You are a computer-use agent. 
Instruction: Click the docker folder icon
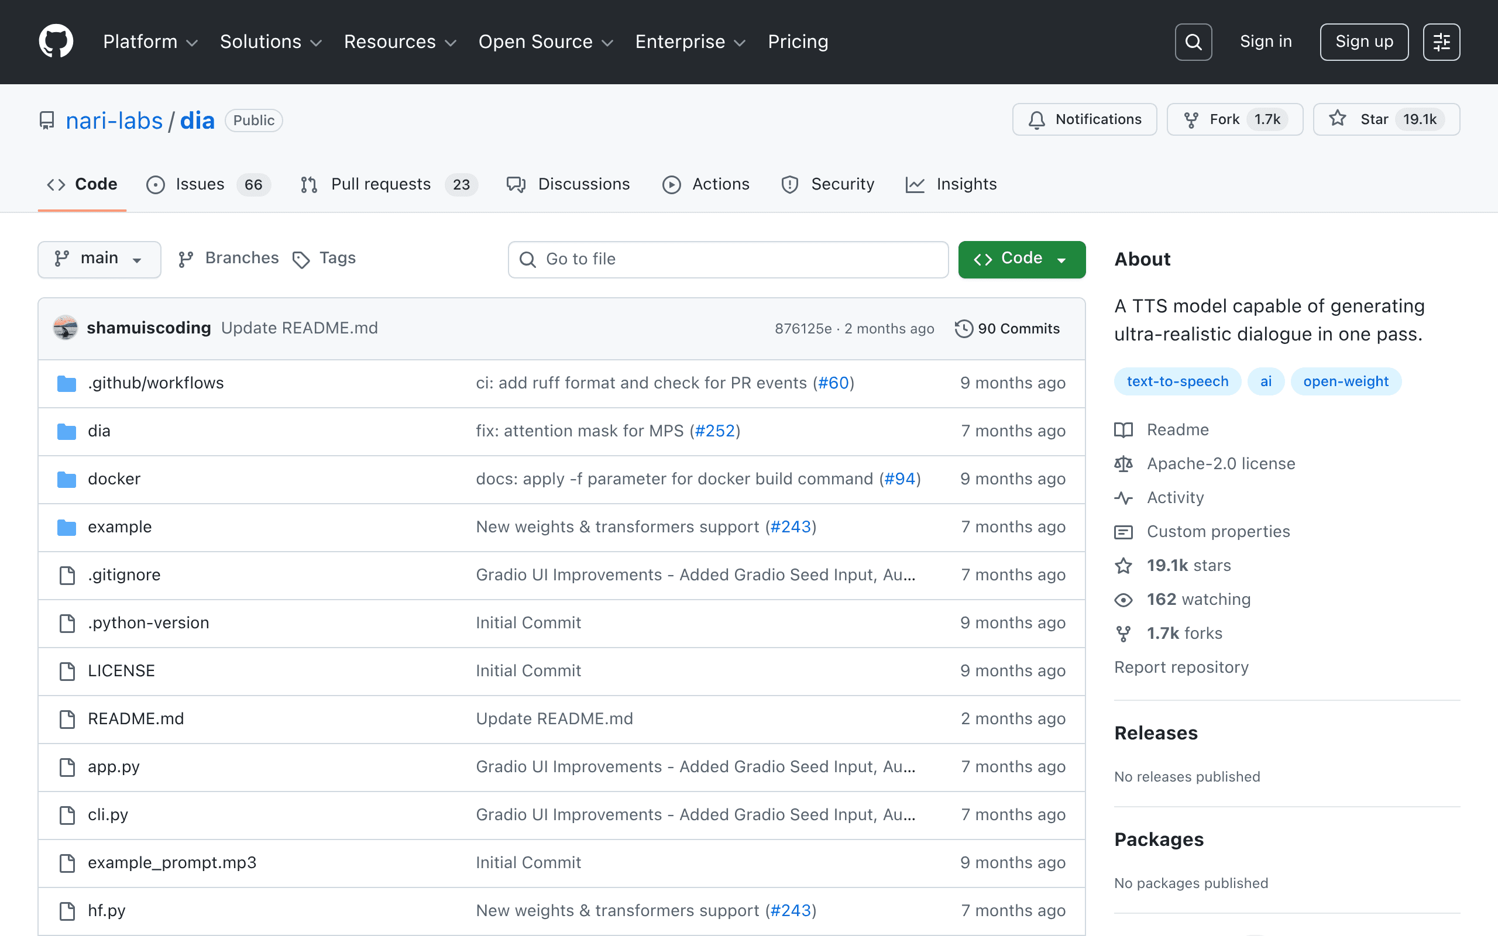(x=66, y=479)
